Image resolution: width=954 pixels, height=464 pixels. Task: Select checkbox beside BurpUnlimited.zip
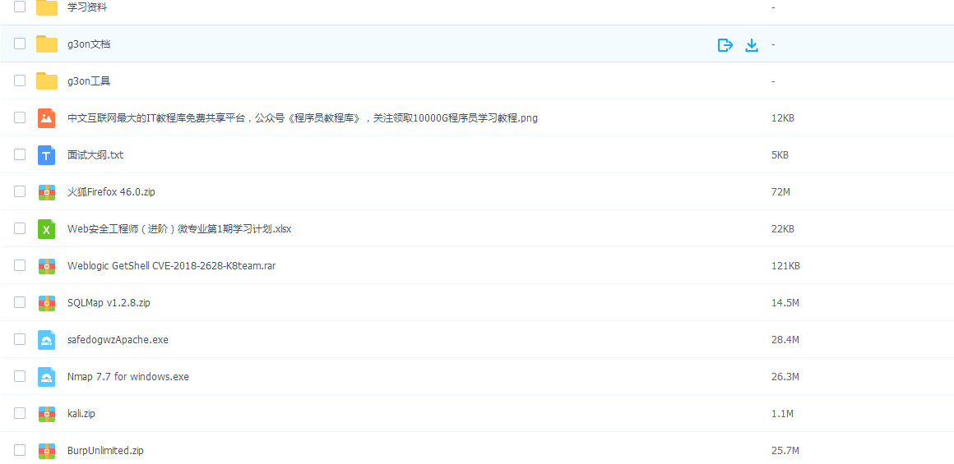point(20,451)
